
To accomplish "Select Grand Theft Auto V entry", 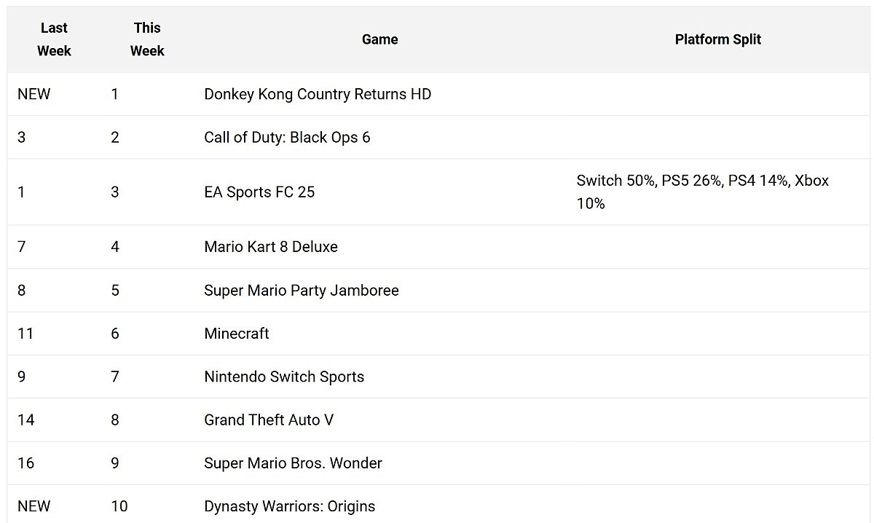I will 269,420.
